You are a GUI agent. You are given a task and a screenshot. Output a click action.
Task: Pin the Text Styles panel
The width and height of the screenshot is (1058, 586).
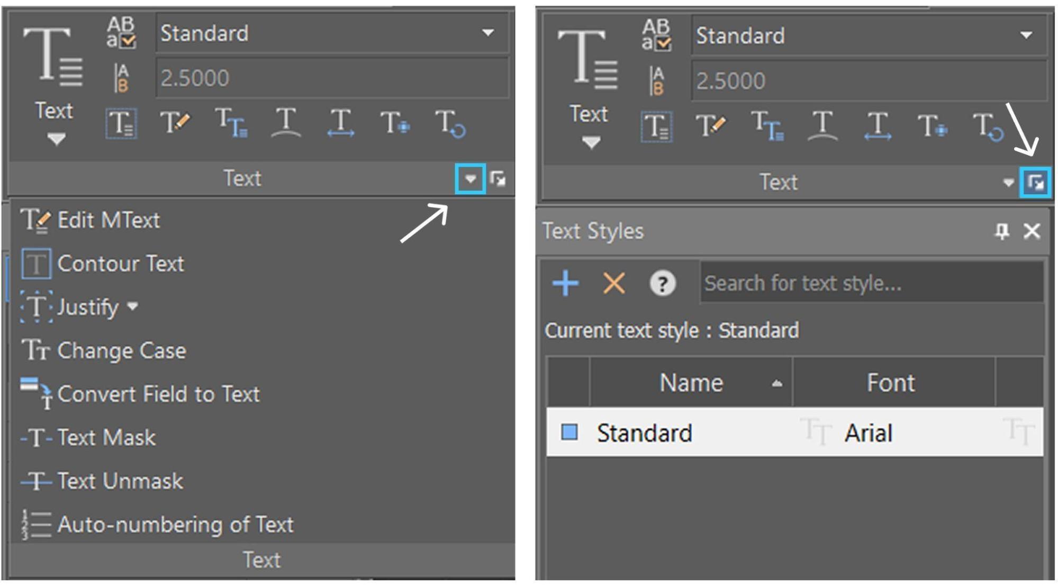tap(1001, 231)
